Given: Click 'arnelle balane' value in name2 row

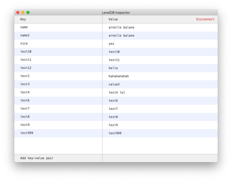Looking at the screenshot, I should pyautogui.click(x=121, y=35).
